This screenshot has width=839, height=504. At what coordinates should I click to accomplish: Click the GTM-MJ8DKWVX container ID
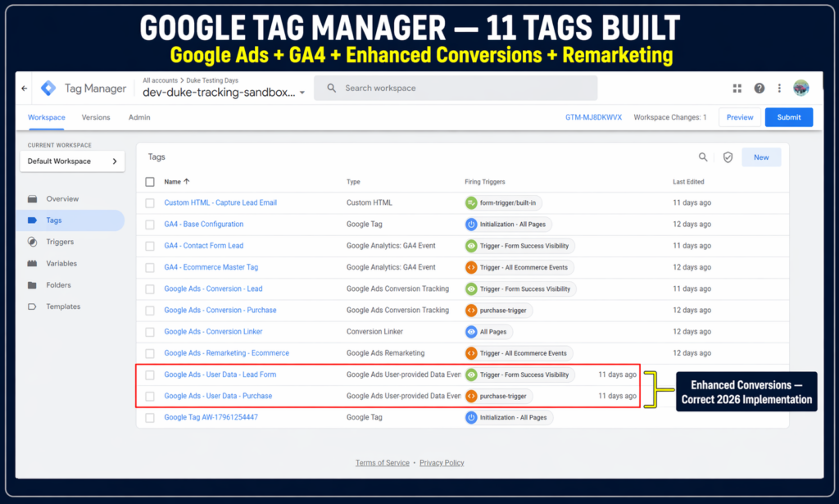tap(593, 117)
